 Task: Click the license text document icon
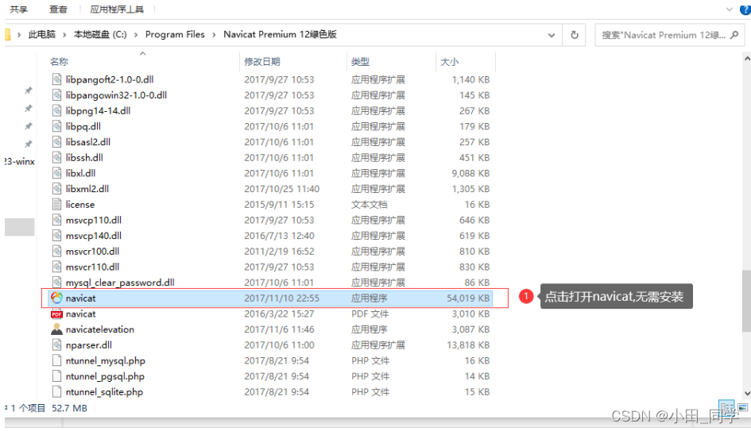point(57,204)
